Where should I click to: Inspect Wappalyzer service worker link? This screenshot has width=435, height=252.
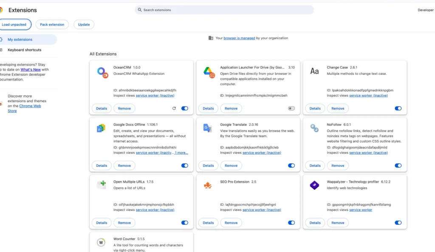[x=361, y=210]
